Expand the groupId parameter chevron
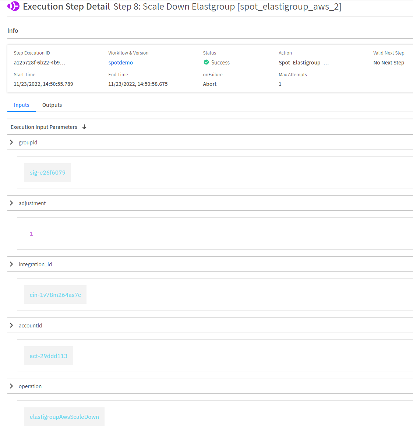The image size is (413, 428). click(11, 142)
